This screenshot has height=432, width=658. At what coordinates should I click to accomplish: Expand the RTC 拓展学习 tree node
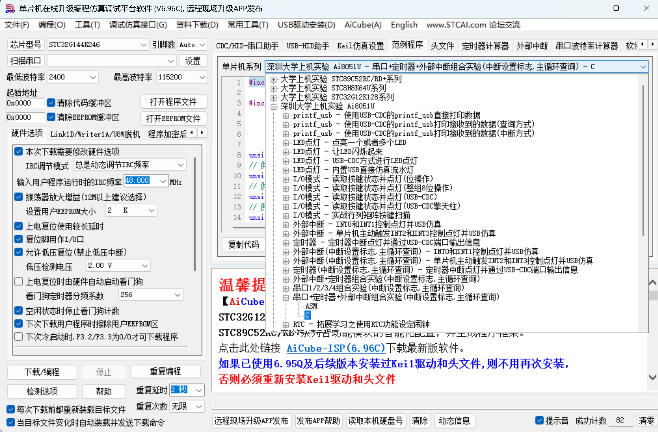[x=286, y=325]
